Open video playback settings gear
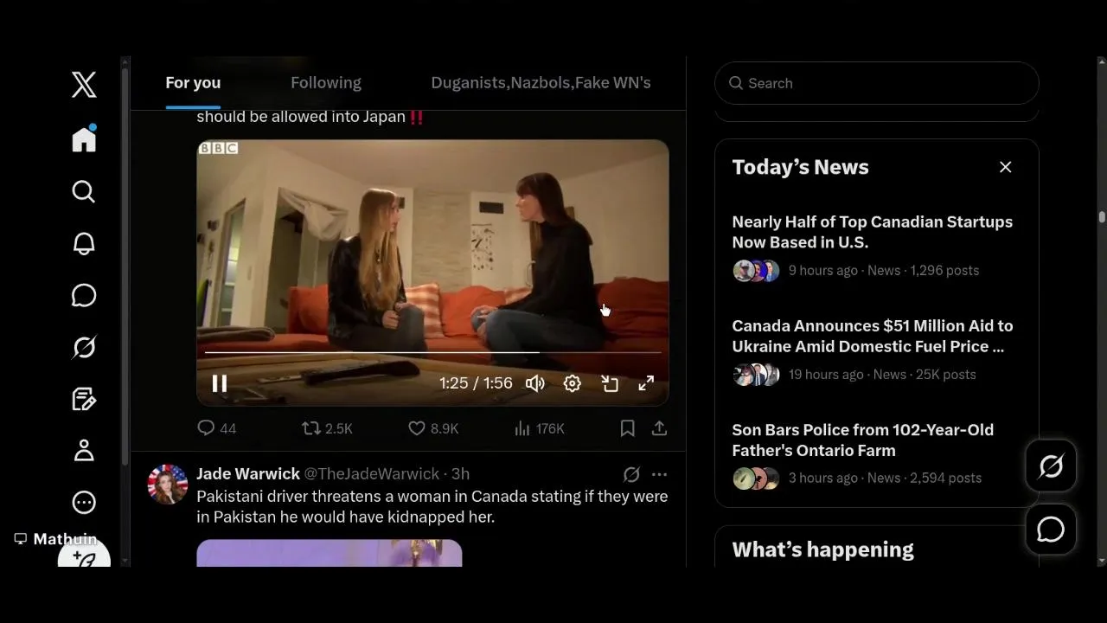The height and width of the screenshot is (623, 1107). click(573, 383)
